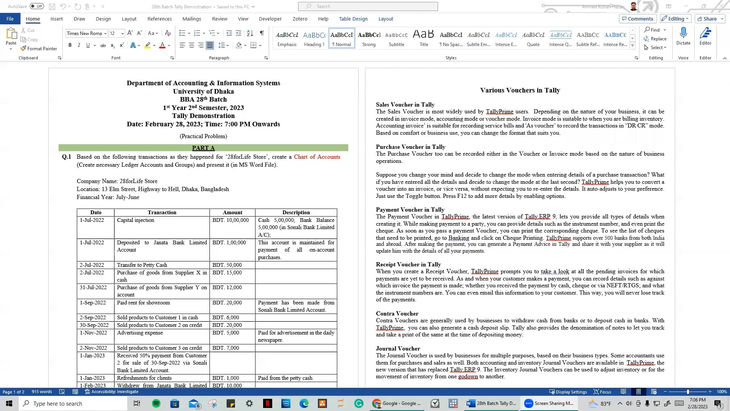
Task: Toggle the AutoSave switch
Action: [x=36, y=6]
